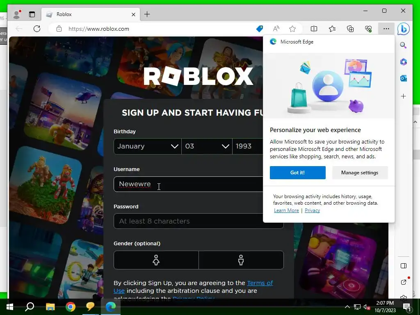
Task: Toggle sidebar panel layout icon
Action: (404, 266)
